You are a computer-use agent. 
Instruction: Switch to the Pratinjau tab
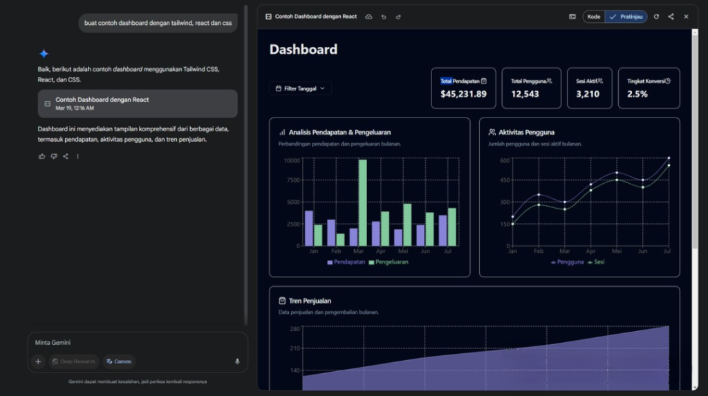point(626,17)
